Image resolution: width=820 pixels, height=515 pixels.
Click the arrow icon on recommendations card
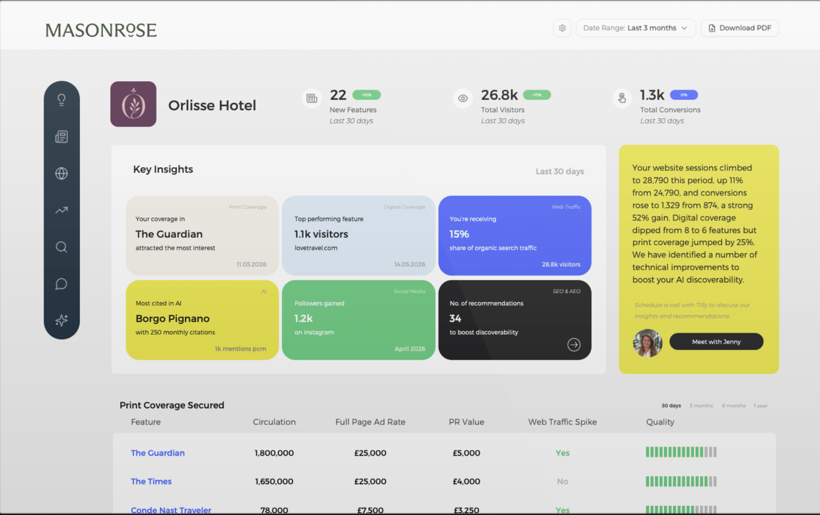(x=574, y=344)
